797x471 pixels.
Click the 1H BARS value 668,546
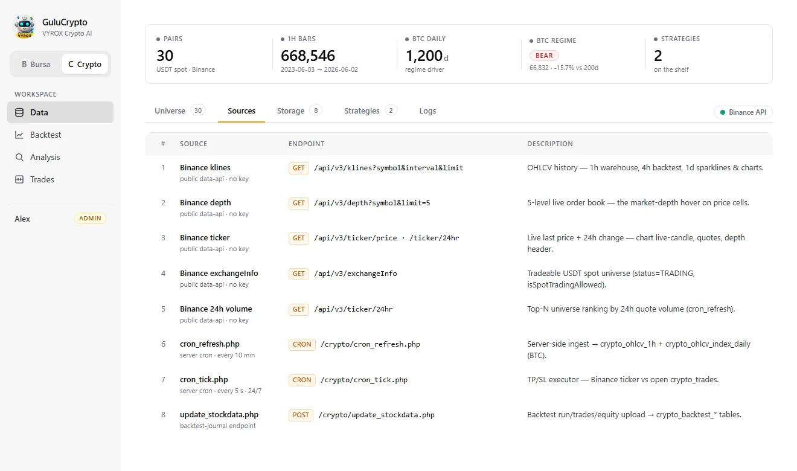pyautogui.click(x=308, y=56)
